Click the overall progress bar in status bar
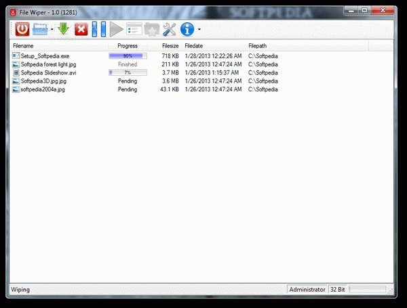 coord(367,289)
